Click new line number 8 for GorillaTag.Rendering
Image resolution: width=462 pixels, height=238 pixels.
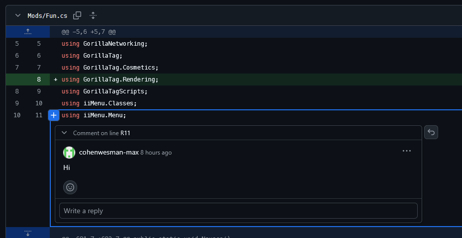[39, 79]
